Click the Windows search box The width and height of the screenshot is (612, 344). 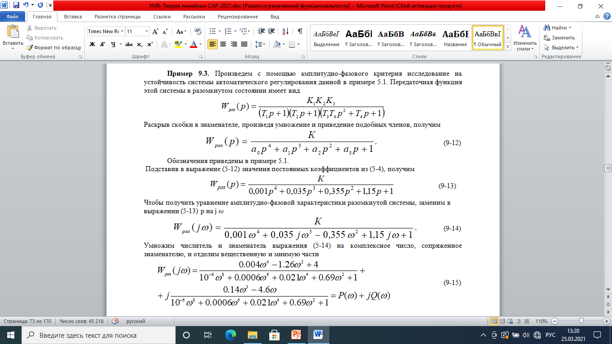pyautogui.click(x=99, y=335)
